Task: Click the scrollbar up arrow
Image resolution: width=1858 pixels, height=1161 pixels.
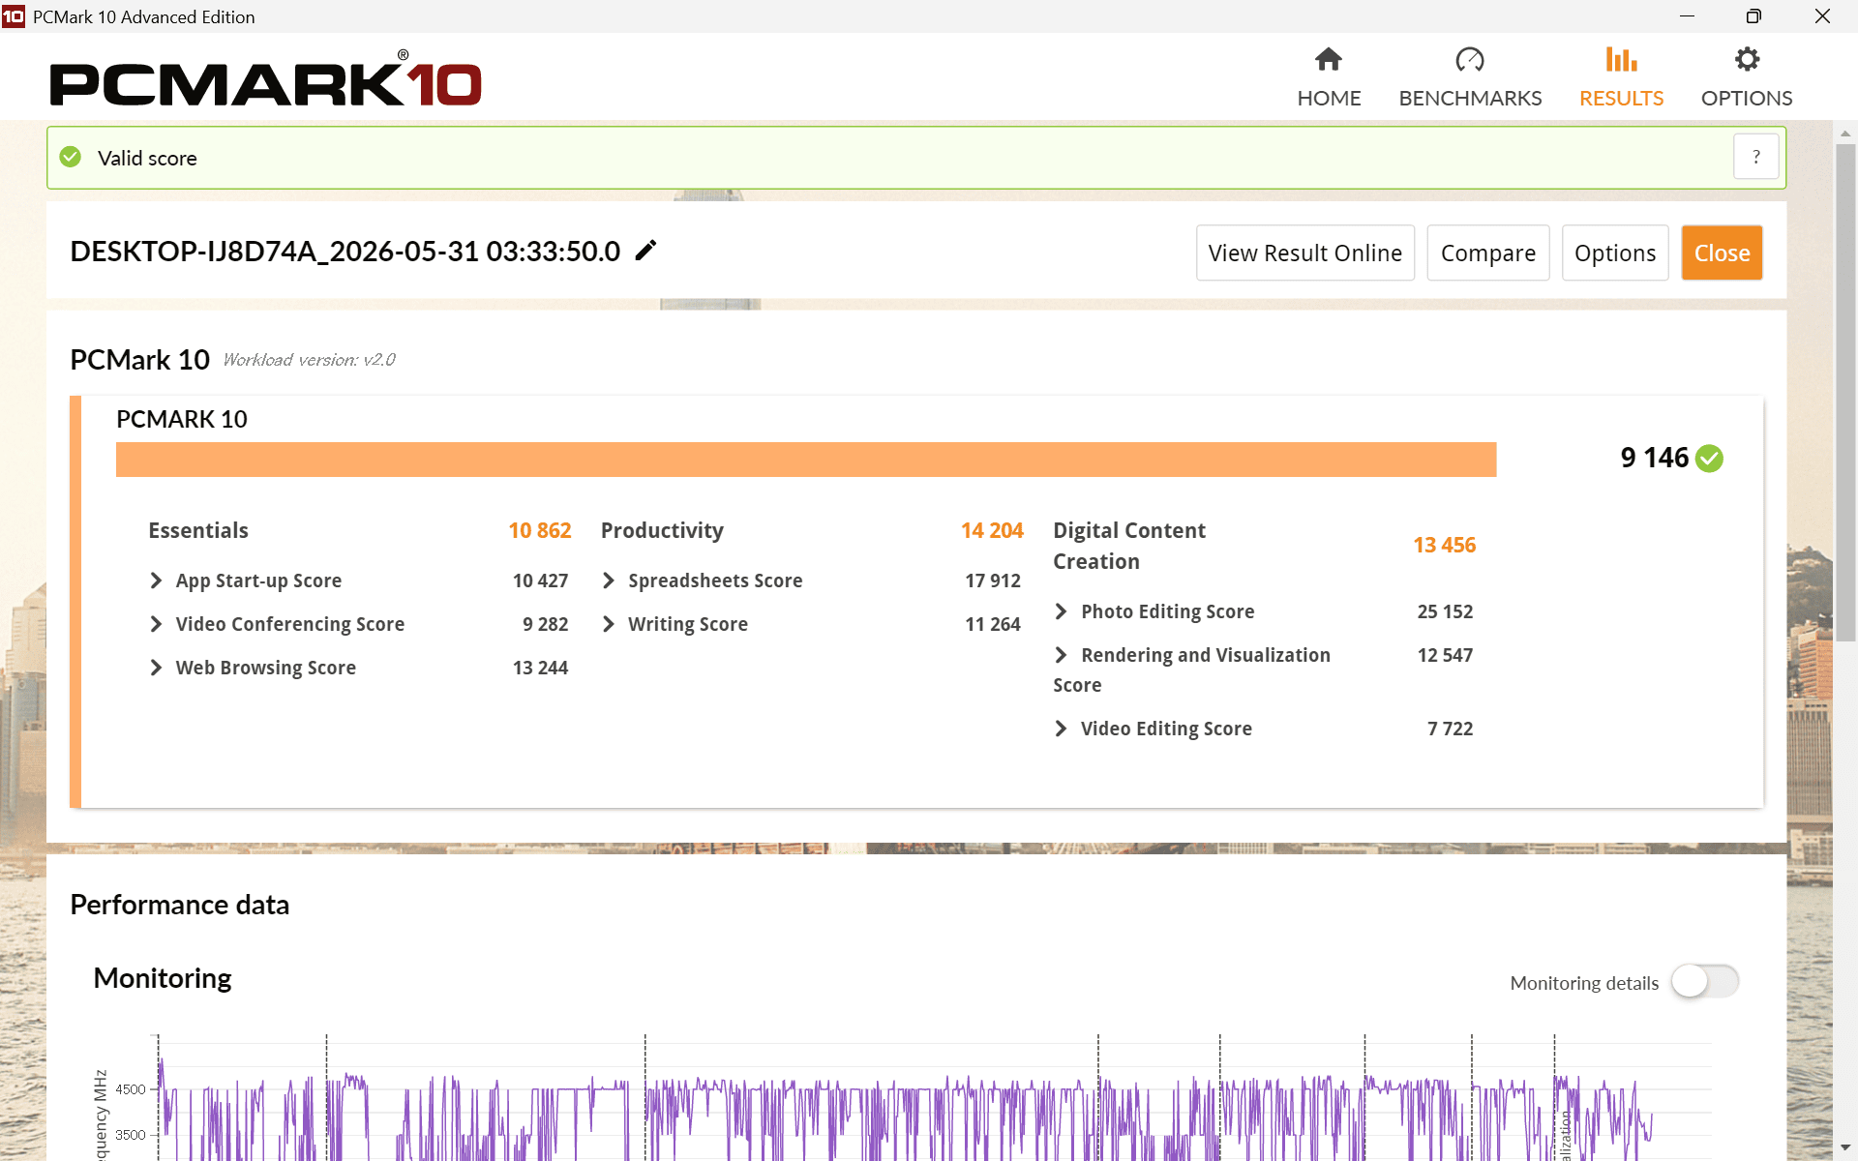Action: pos(1845,134)
